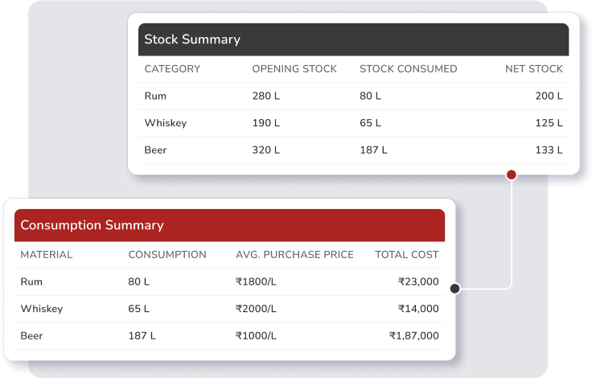
Task: Select the Stock Summary header bar
Action: point(354,39)
